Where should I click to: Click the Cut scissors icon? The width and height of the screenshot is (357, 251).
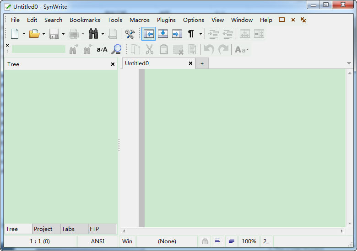point(150,49)
